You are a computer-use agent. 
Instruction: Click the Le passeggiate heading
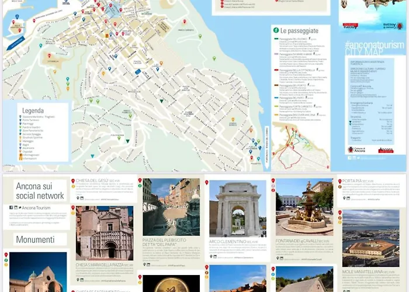[299, 31]
